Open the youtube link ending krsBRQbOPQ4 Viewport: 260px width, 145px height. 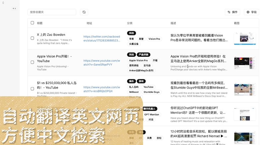[x=102, y=89]
